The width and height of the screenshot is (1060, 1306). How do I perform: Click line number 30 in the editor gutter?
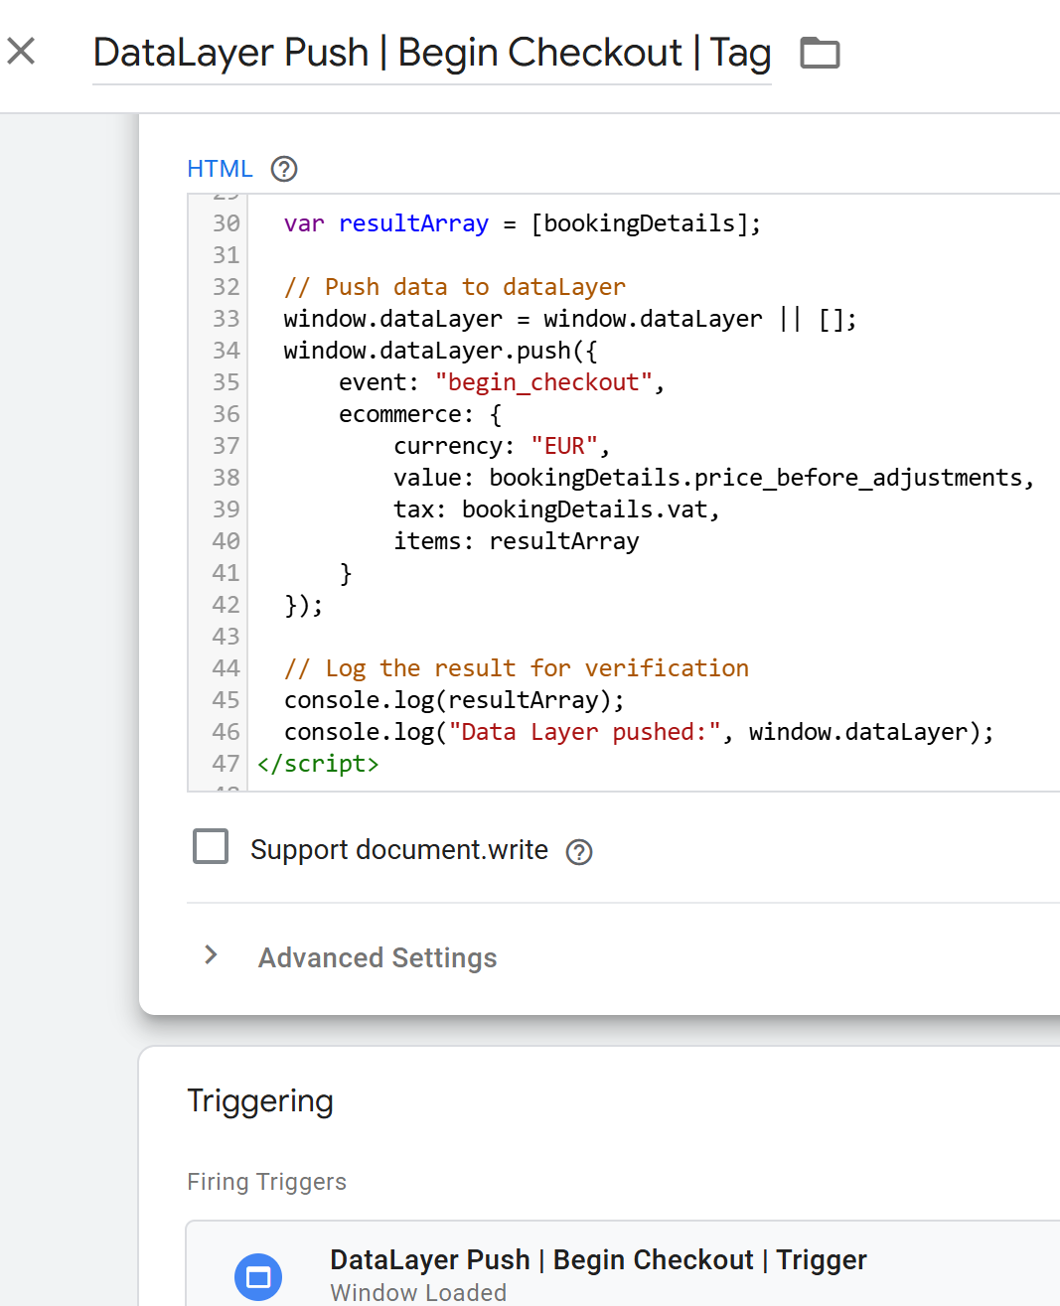[226, 223]
